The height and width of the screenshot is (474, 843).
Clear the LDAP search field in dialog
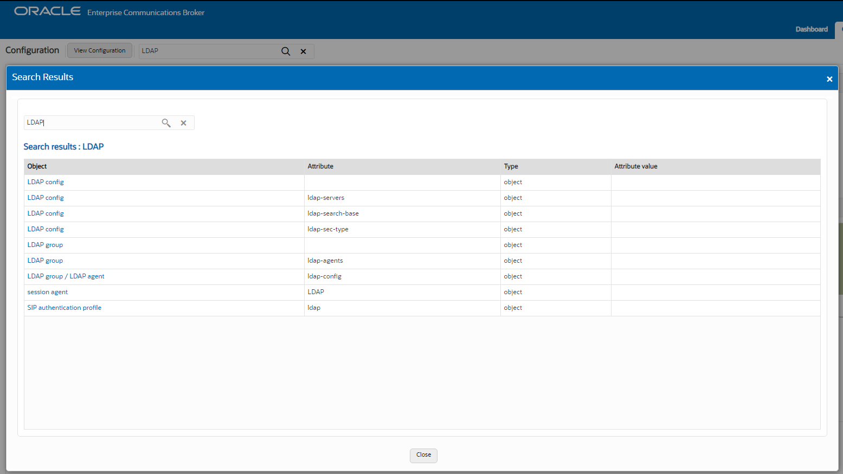coord(184,123)
